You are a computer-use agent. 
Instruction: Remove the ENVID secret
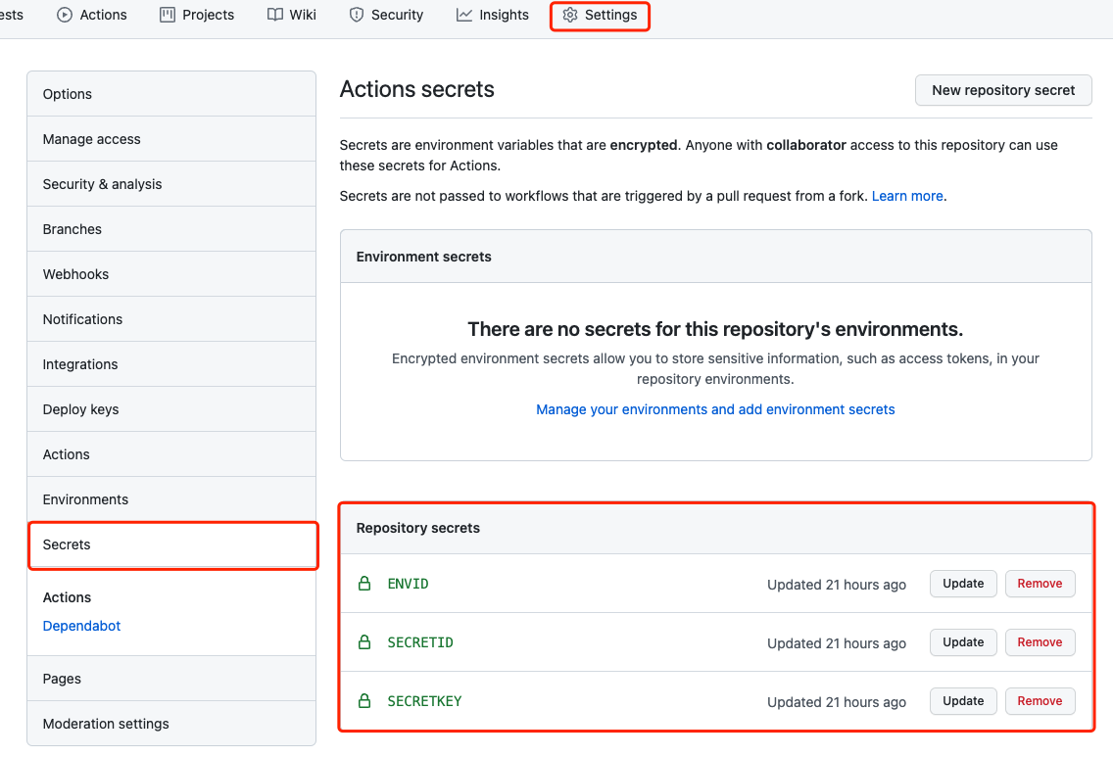(1040, 584)
